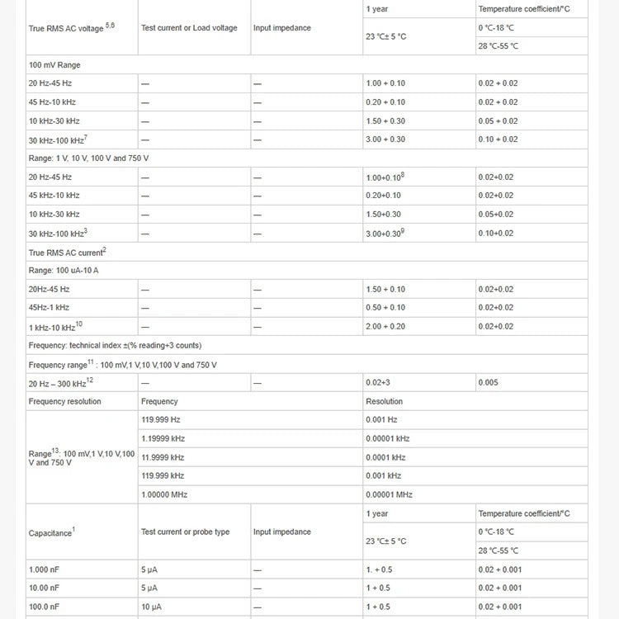Select the 2.00 + 0.20 accuracy value
The image size is (619, 619).
(385, 327)
